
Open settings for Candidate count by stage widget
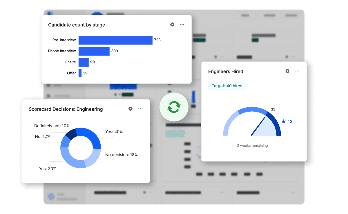coord(172,25)
